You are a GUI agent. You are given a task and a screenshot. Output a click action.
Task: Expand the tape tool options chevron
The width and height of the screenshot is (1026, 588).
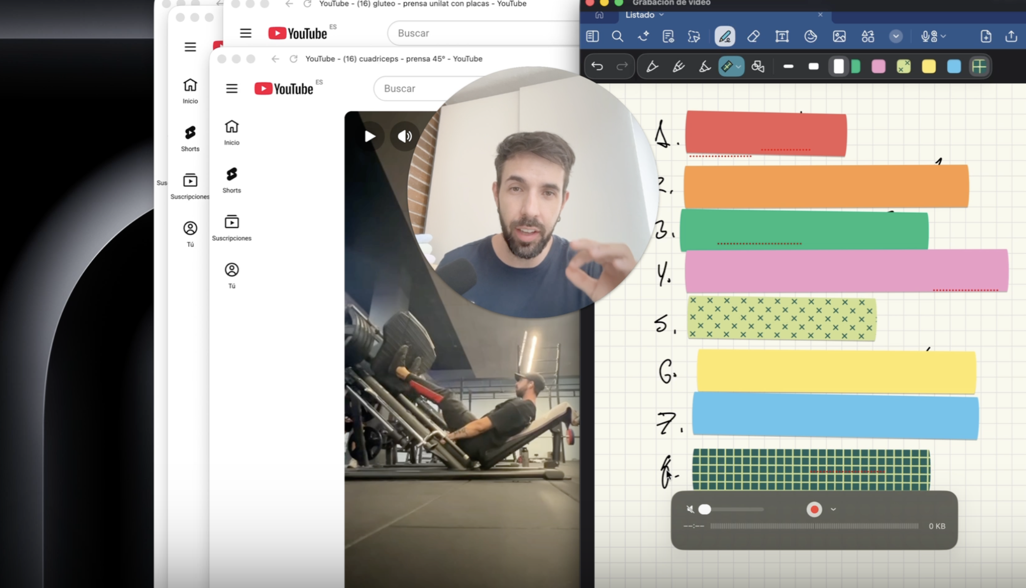738,67
